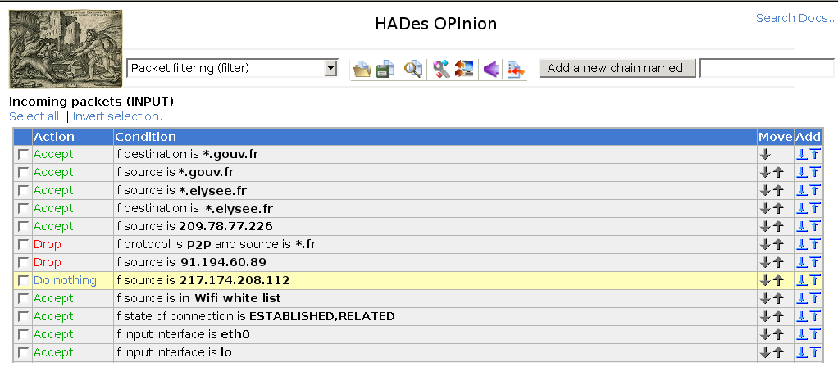Viewport: 838px width, 376px height.
Task: Click the open folder toolbar icon
Action: (x=362, y=69)
